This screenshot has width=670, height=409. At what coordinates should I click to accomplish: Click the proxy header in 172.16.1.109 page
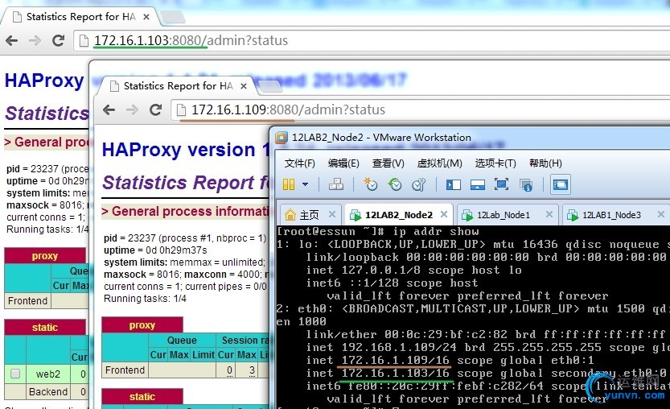142,325
